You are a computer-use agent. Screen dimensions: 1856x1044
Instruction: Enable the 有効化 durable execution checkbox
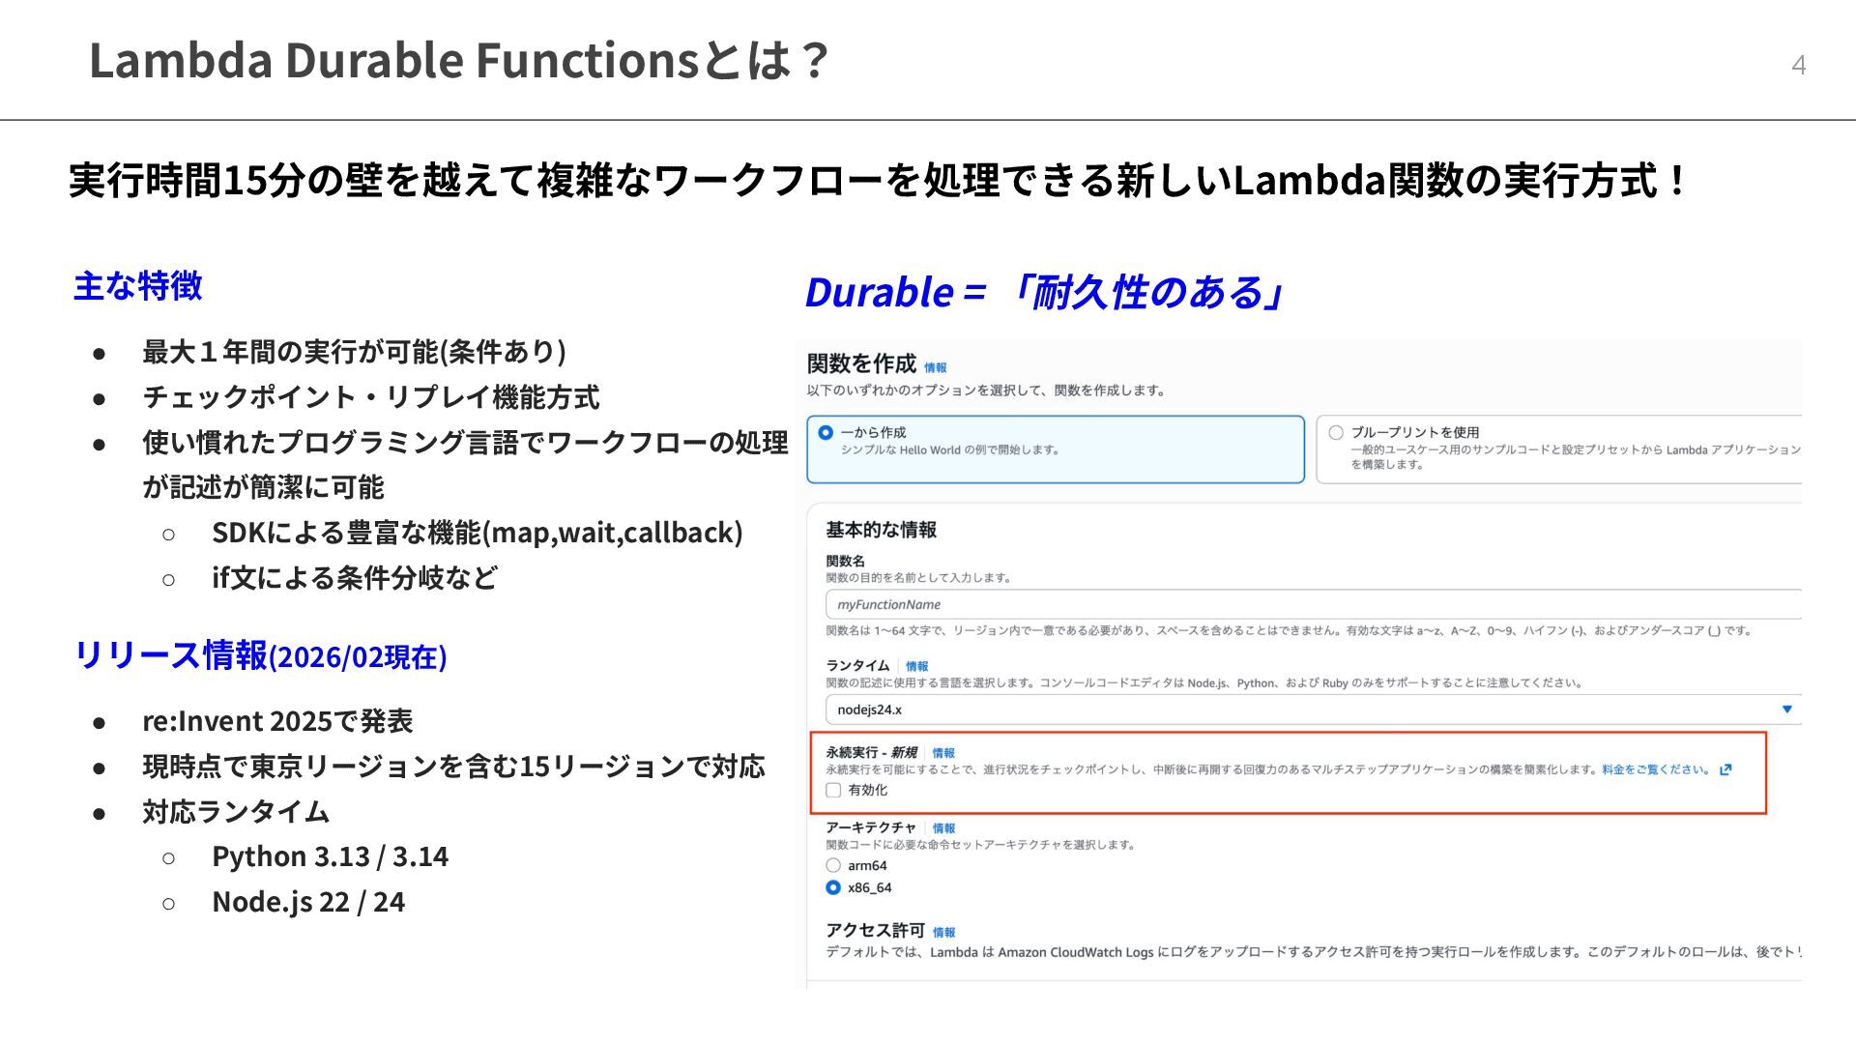833,791
